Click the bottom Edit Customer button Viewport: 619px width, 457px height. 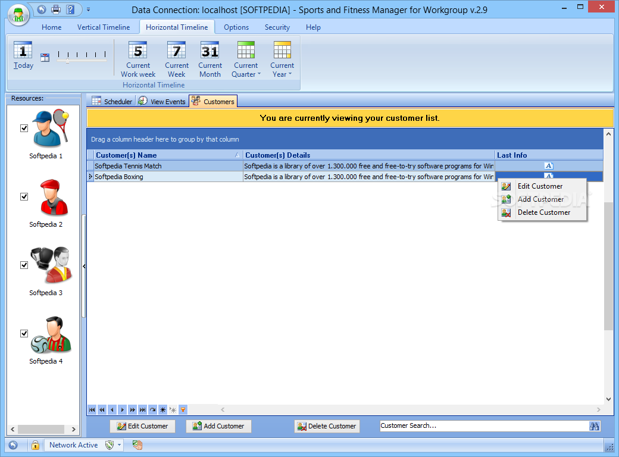point(142,426)
